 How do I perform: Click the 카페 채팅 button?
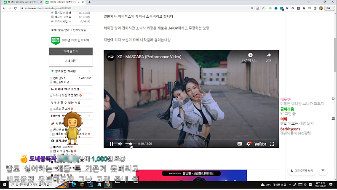[71, 61]
